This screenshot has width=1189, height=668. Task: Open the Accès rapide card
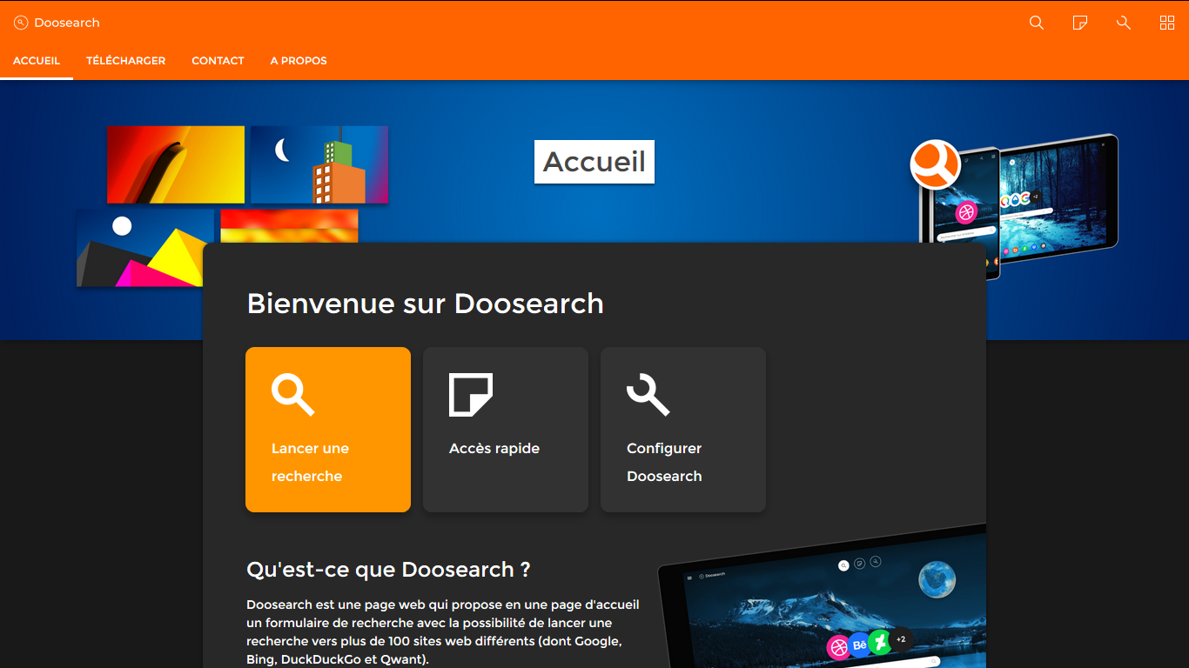(506, 430)
